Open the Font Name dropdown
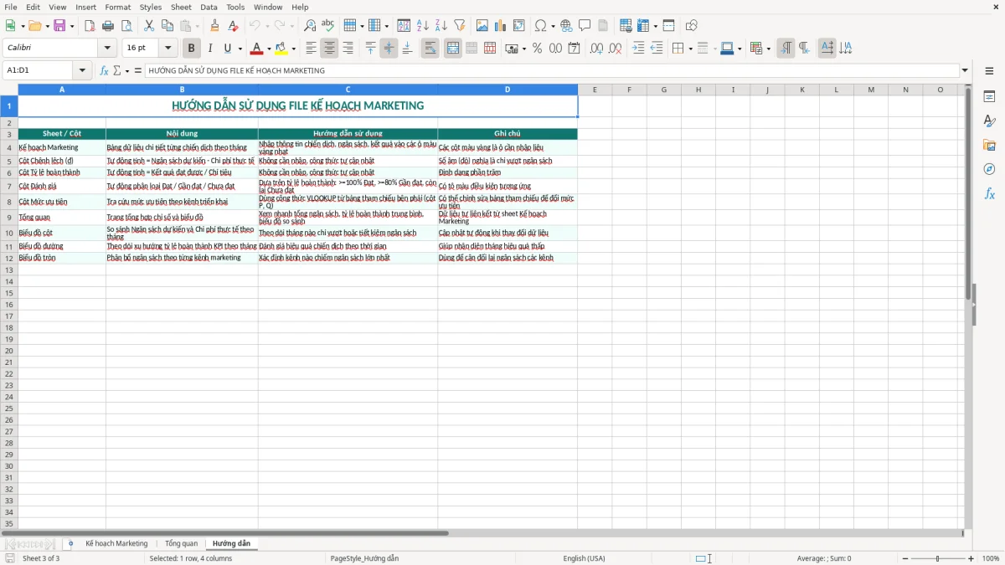The width and height of the screenshot is (1005, 565). pyautogui.click(x=107, y=49)
